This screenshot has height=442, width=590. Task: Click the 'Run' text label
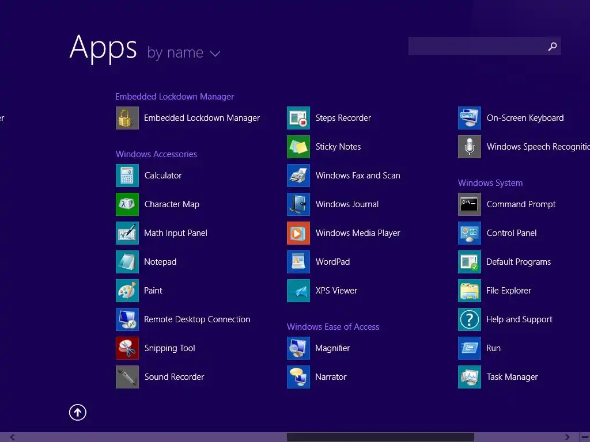click(493, 348)
